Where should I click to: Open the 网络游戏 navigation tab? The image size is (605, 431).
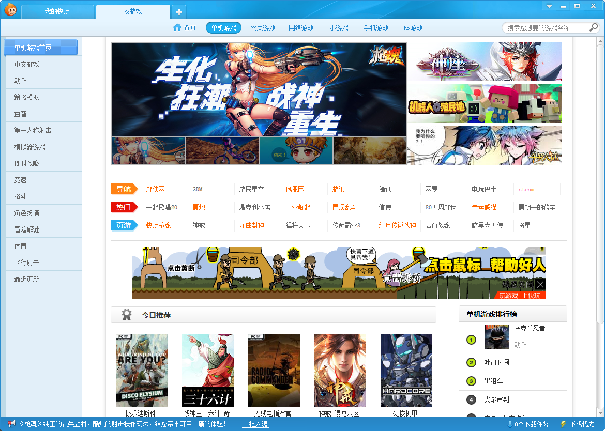point(301,28)
